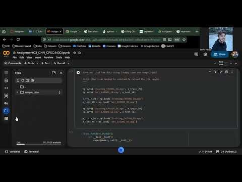Click the cell AI edit wand icon
Viewport: 242px width, 182px height.
(x=221, y=72)
